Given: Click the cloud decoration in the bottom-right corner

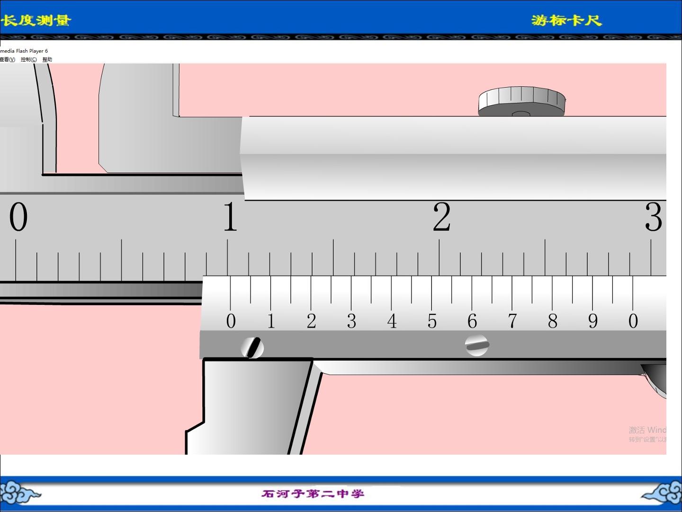Looking at the screenshot, I should pyautogui.click(x=662, y=493).
